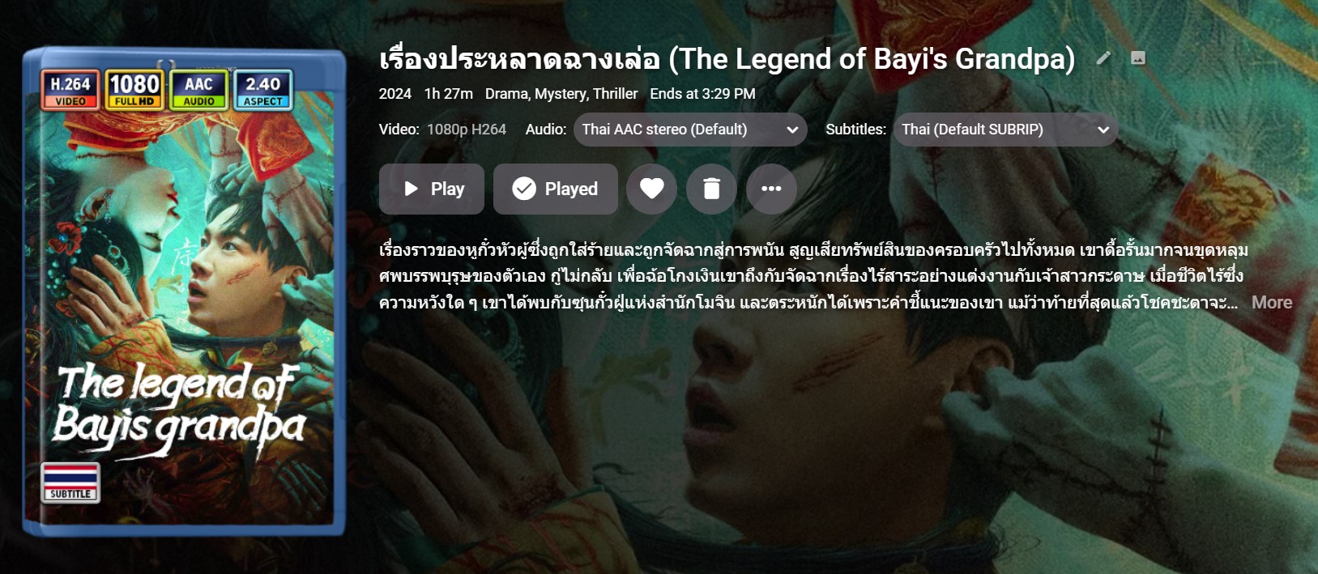
Task: Click the Thai flag subtitle badge
Action: (x=70, y=483)
